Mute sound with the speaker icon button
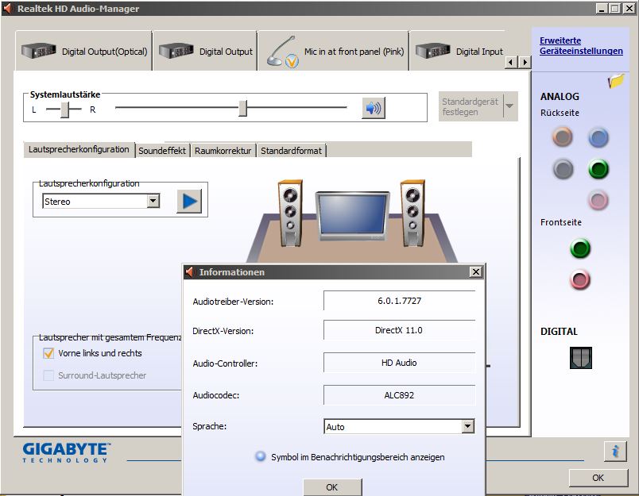The height and width of the screenshot is (496, 639). click(374, 108)
